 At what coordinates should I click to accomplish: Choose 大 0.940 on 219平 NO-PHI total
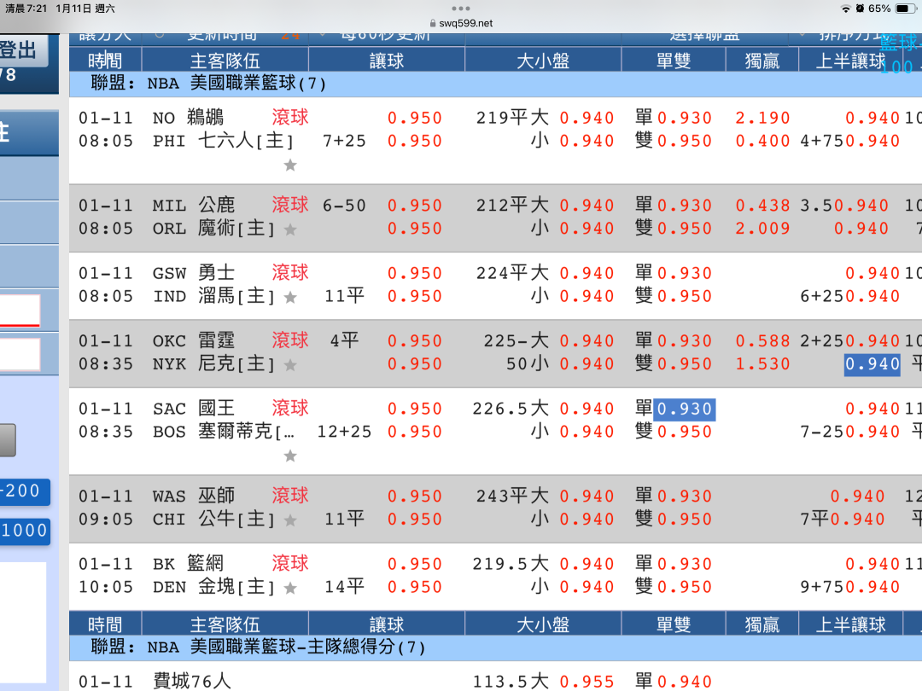586,118
